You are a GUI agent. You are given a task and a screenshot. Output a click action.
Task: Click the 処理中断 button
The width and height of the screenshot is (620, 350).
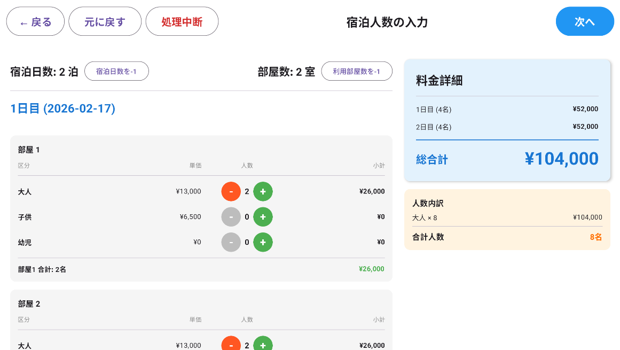(x=182, y=21)
